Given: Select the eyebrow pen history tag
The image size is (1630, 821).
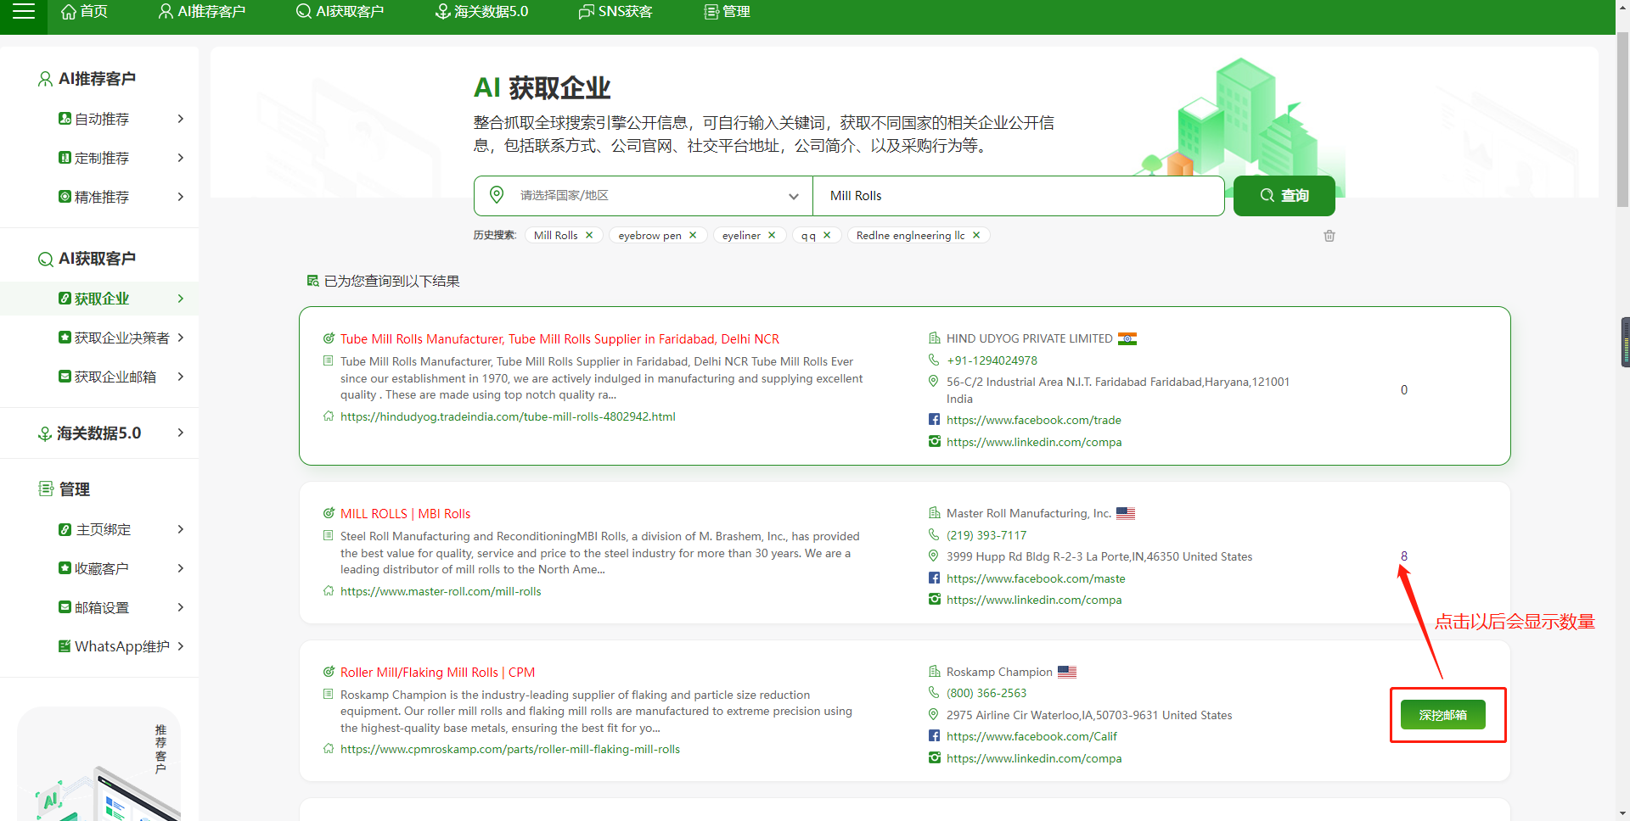Looking at the screenshot, I should (649, 235).
